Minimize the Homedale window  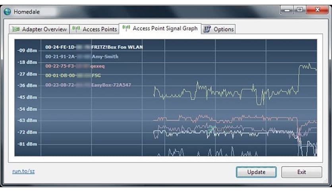(287, 10)
